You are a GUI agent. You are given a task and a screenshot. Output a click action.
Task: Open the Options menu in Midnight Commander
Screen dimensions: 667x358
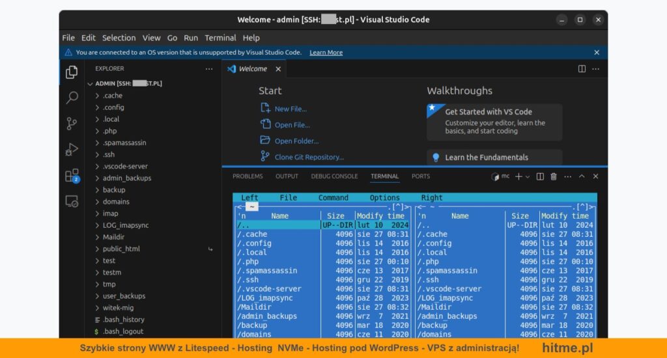(x=384, y=198)
